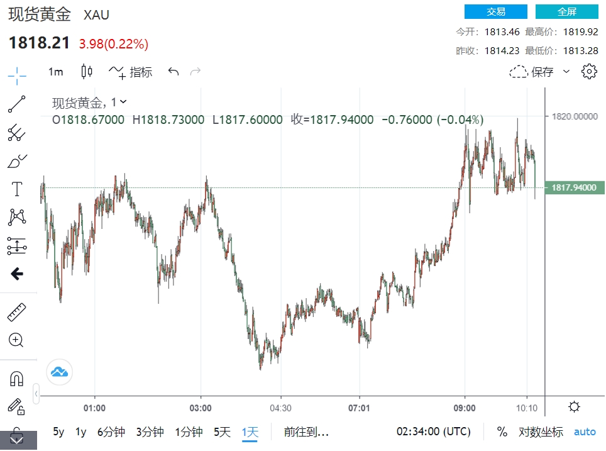Collapse the 现货黄金 legend chevron

pos(123,102)
